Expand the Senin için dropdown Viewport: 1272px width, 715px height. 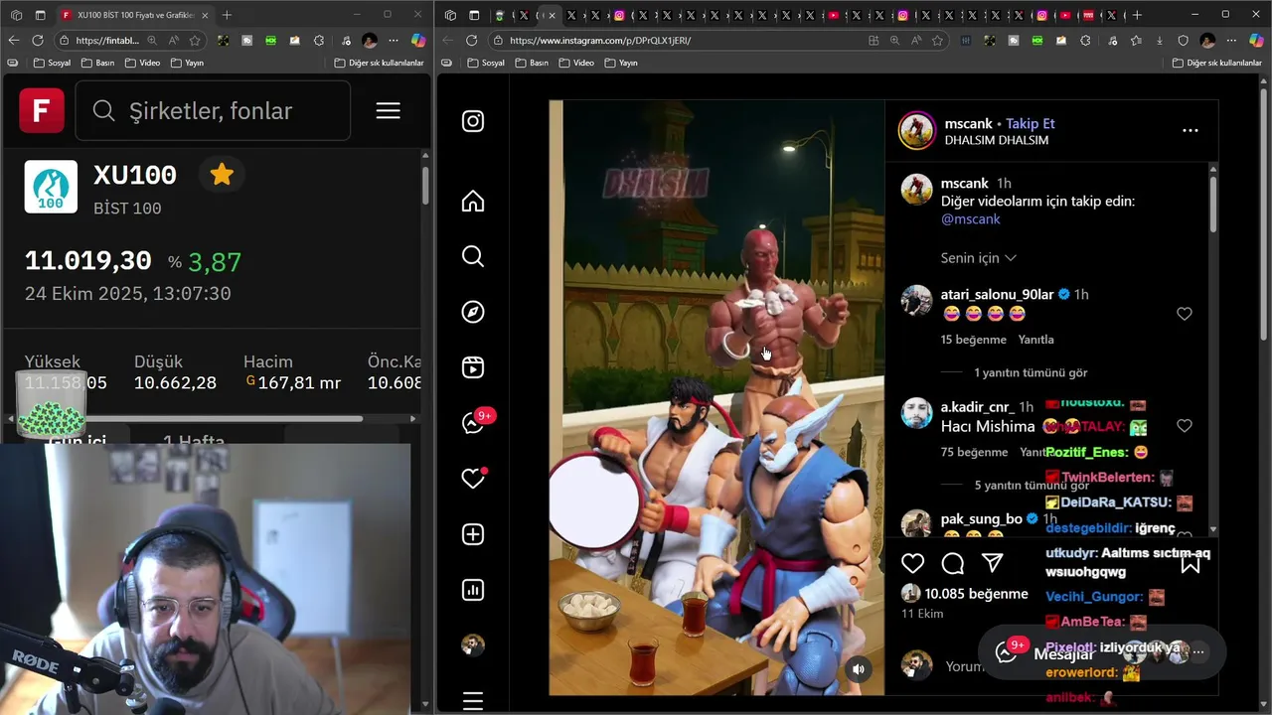click(979, 257)
